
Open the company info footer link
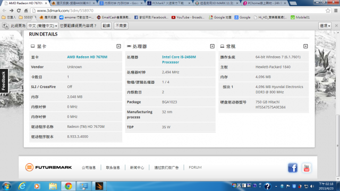click(89, 168)
